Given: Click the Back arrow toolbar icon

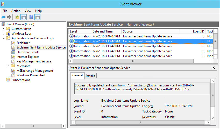Looking at the screenshot, I should tap(3, 17).
